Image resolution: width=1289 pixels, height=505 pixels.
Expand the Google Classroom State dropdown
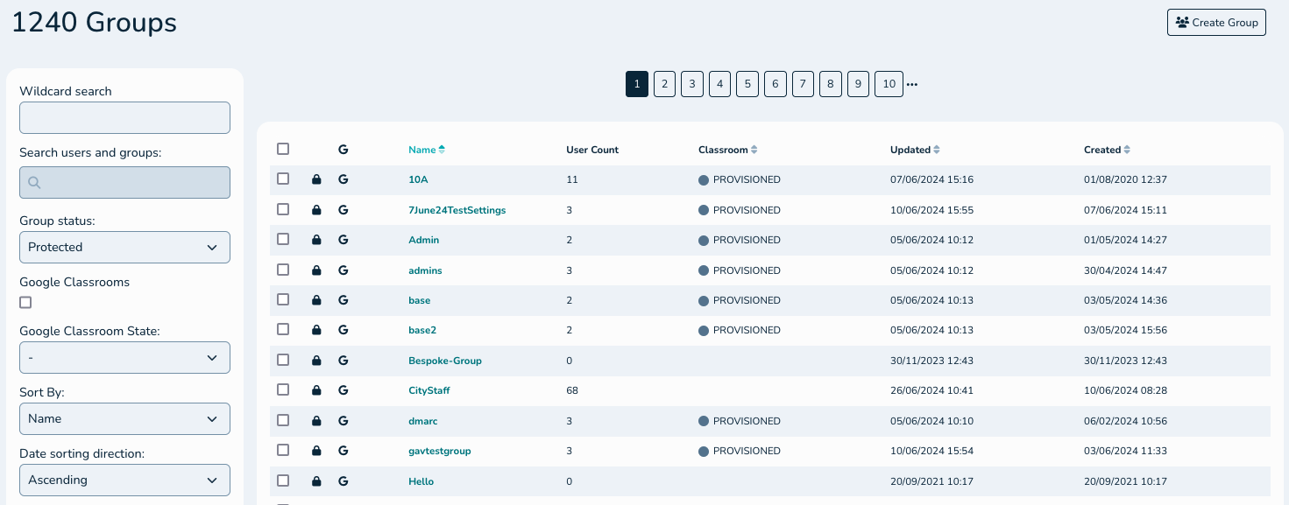tap(124, 358)
